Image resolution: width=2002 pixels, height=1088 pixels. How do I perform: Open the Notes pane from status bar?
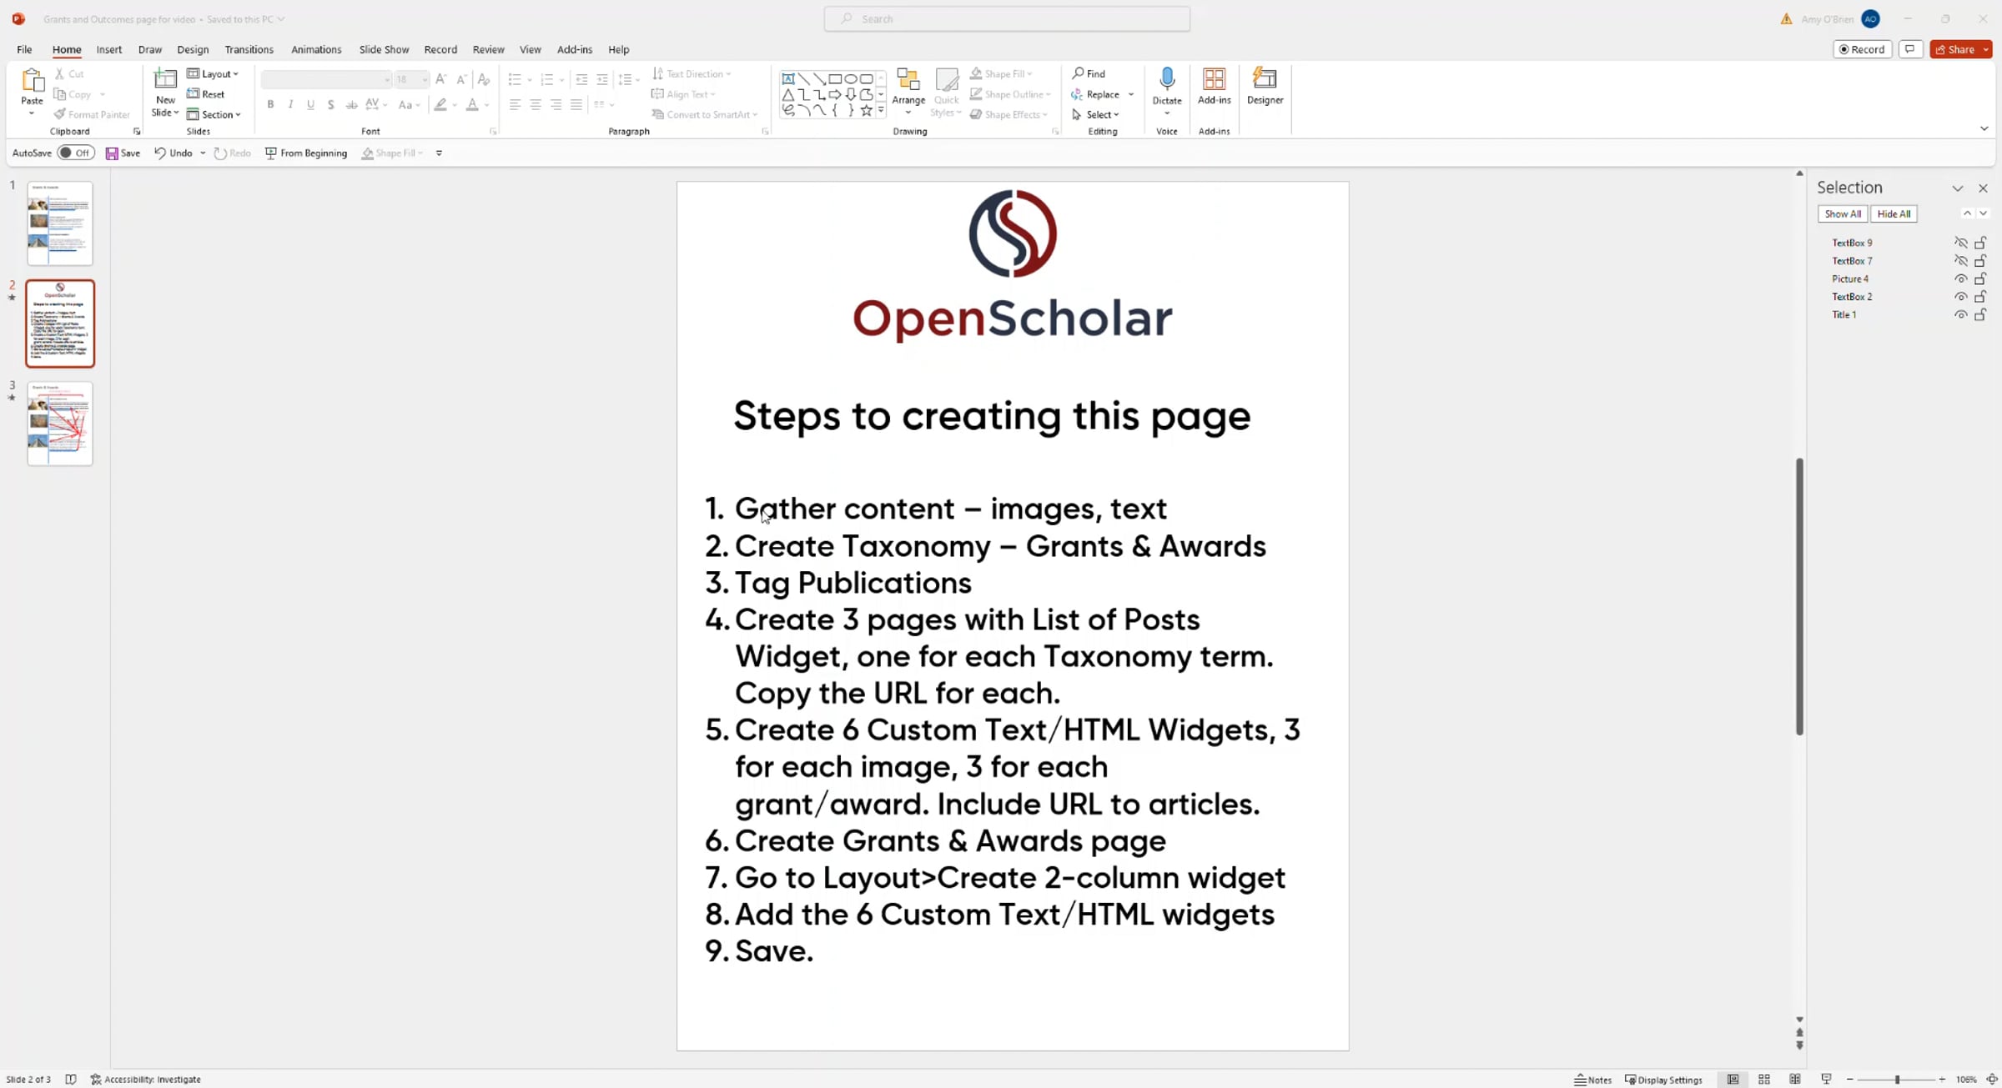[x=1592, y=1080]
